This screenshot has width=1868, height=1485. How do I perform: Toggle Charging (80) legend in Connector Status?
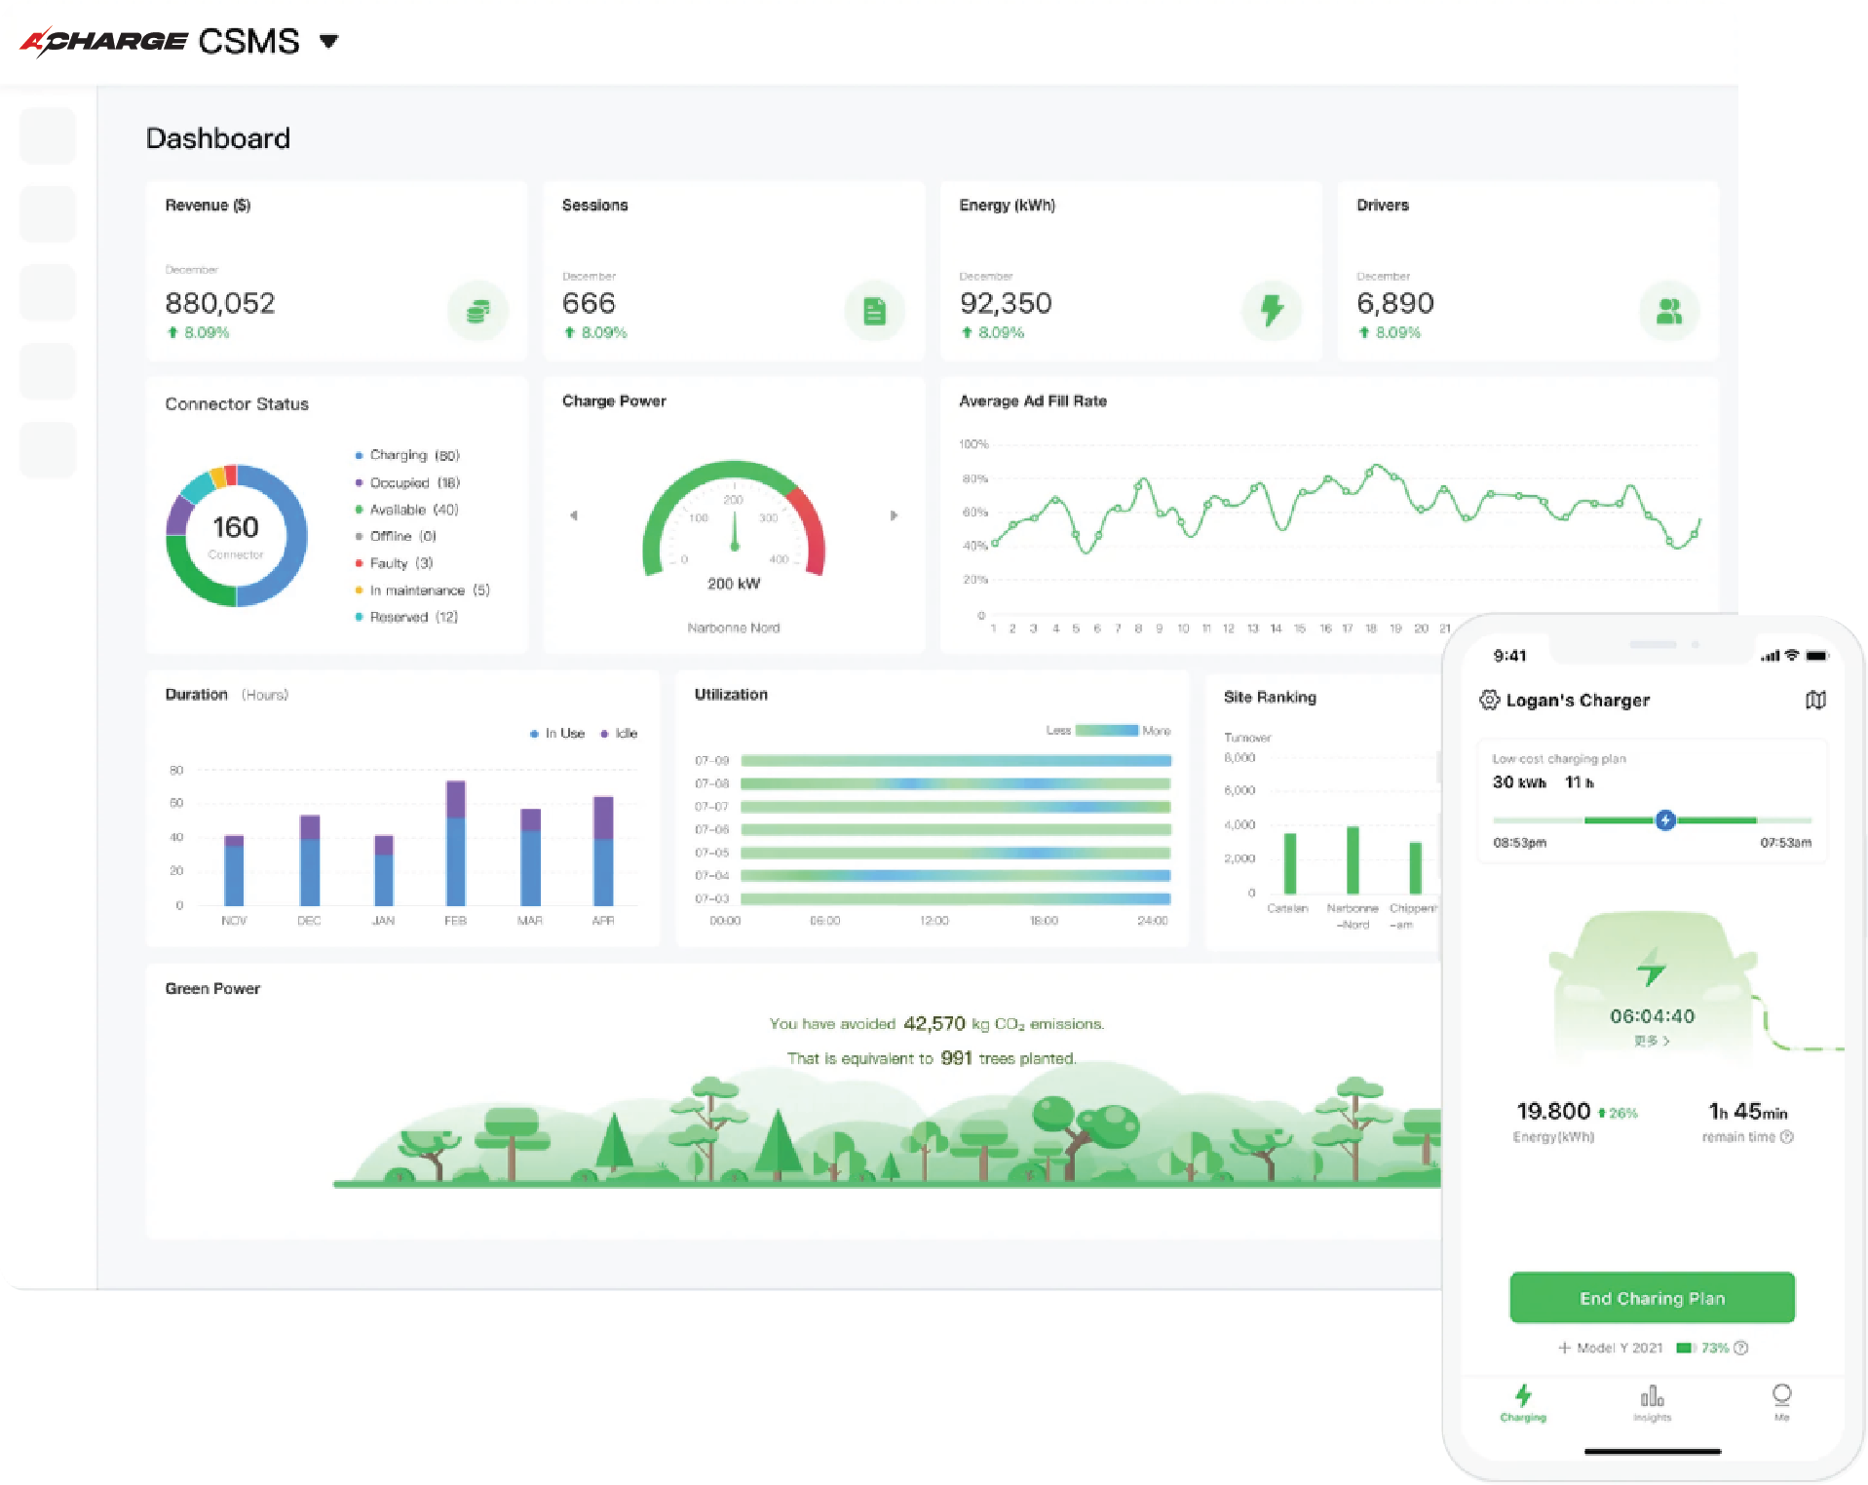pyautogui.click(x=407, y=455)
